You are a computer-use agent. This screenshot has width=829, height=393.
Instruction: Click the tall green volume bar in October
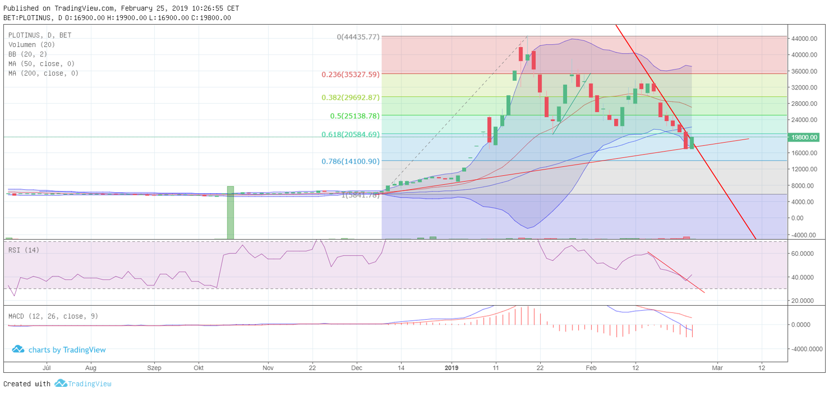pyautogui.click(x=230, y=212)
